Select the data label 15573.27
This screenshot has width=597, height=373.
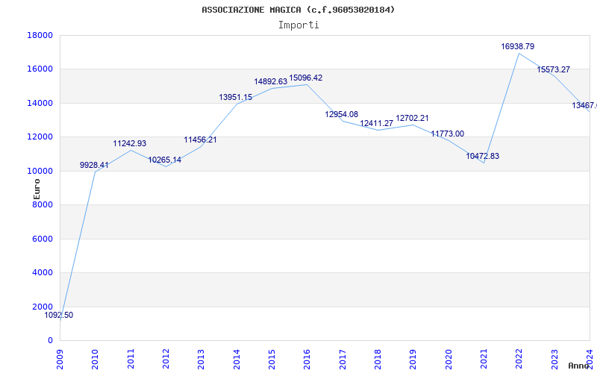coord(553,69)
